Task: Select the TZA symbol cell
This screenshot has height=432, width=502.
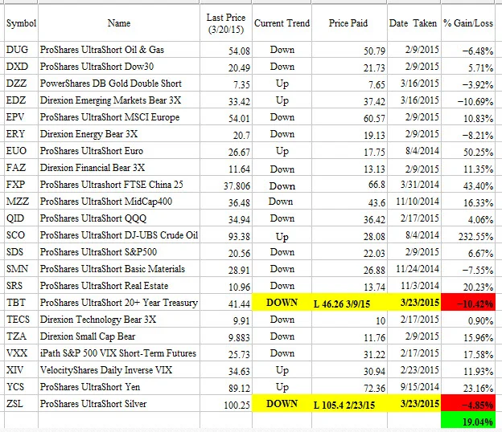Action: point(21,336)
